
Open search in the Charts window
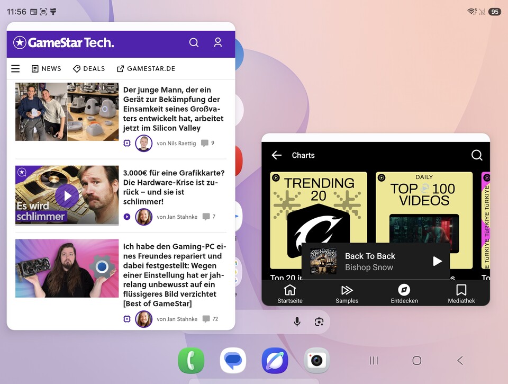tap(477, 155)
